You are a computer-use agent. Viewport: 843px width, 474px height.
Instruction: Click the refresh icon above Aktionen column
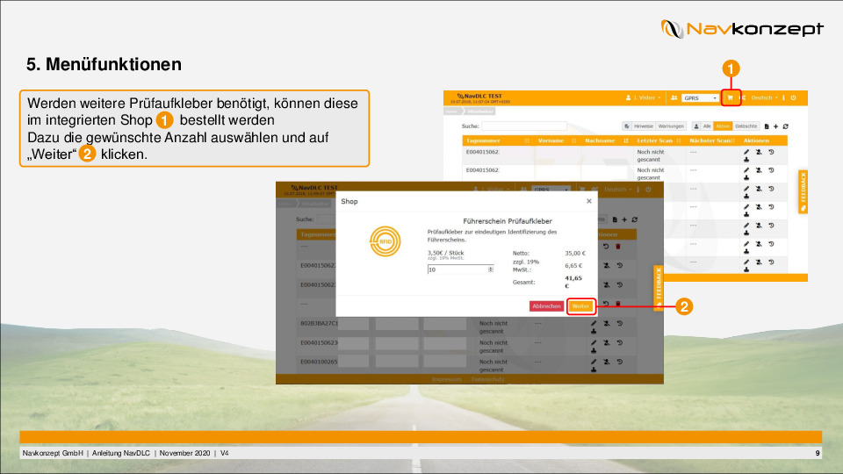[x=785, y=126]
